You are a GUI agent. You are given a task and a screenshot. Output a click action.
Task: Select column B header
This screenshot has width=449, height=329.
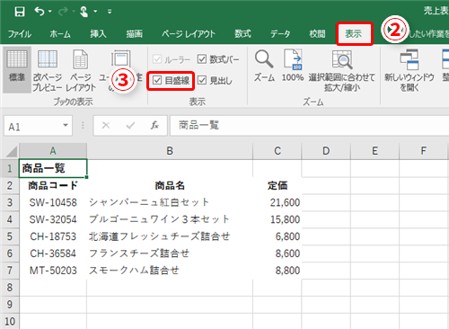[x=170, y=151]
